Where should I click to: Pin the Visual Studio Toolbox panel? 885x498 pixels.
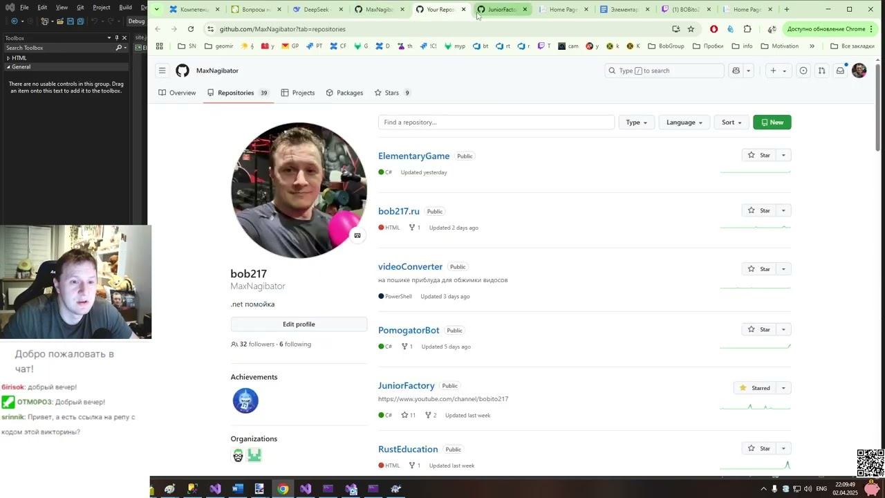click(117, 37)
